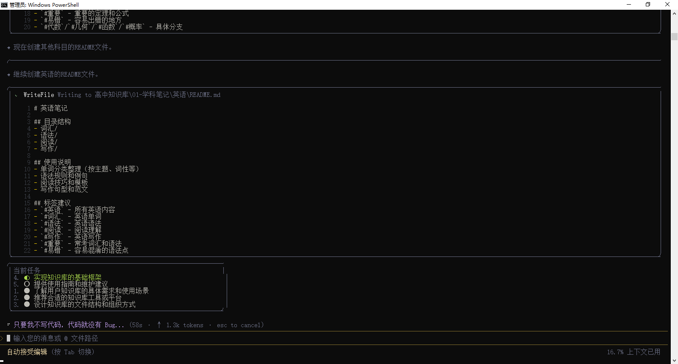Viewport: 678px width, 364px height.
Task: Click the empty circle for task 5
Action: click(x=27, y=284)
